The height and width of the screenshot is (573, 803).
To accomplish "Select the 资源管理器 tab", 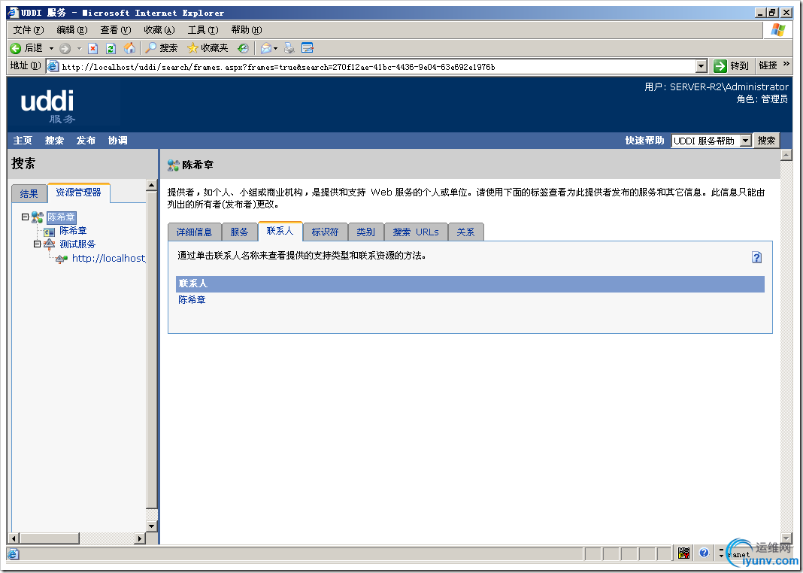I will coord(78,192).
